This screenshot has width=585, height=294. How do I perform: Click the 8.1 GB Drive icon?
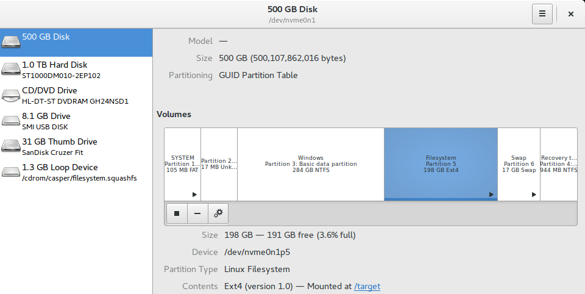point(11,120)
